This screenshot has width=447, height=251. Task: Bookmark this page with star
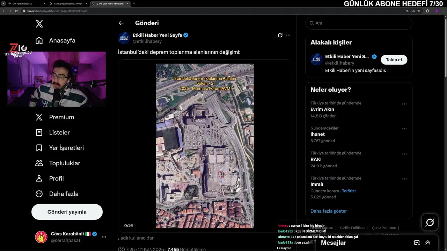pyautogui.click(x=419, y=11)
